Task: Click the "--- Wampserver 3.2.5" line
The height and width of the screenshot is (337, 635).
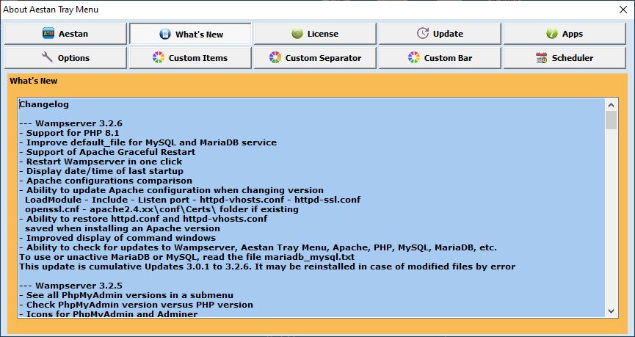Action: pyautogui.click(x=71, y=286)
